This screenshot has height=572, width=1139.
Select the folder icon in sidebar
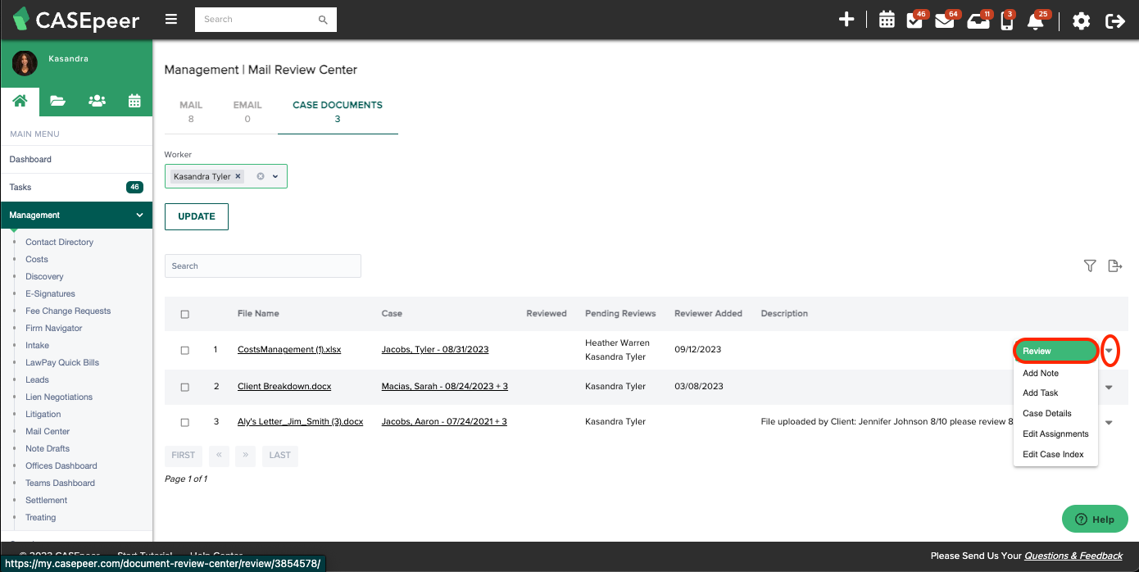(57, 101)
